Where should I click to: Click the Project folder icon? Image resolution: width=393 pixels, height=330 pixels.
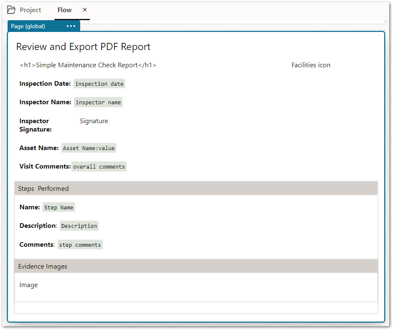(x=11, y=10)
